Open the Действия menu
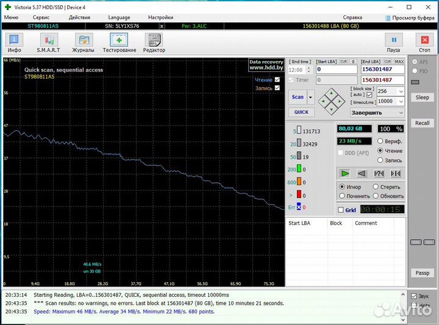The image size is (439, 325). tap(79, 17)
